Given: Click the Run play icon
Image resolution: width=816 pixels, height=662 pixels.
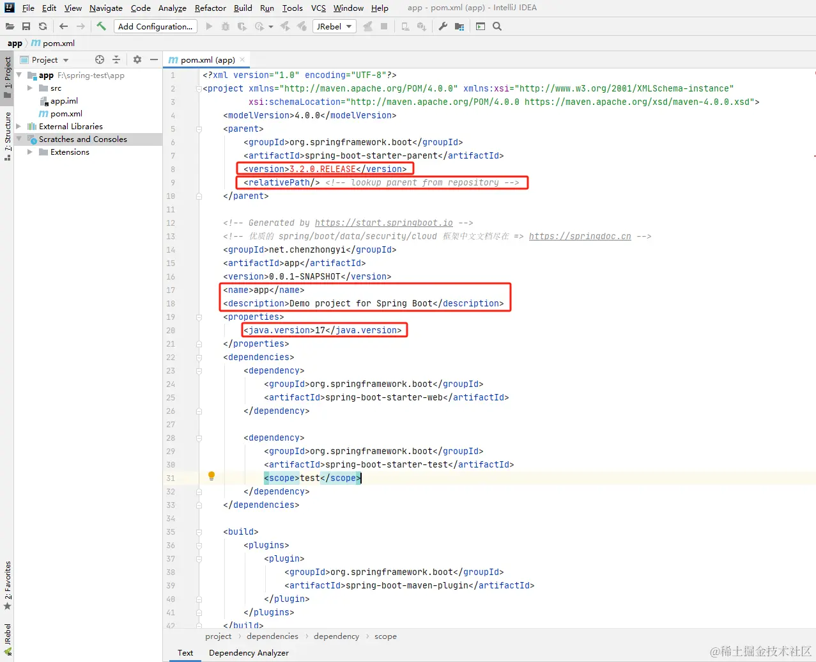Looking at the screenshot, I should (209, 26).
